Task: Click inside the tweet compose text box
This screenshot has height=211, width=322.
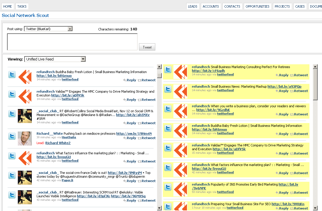Action: tap(72, 42)
